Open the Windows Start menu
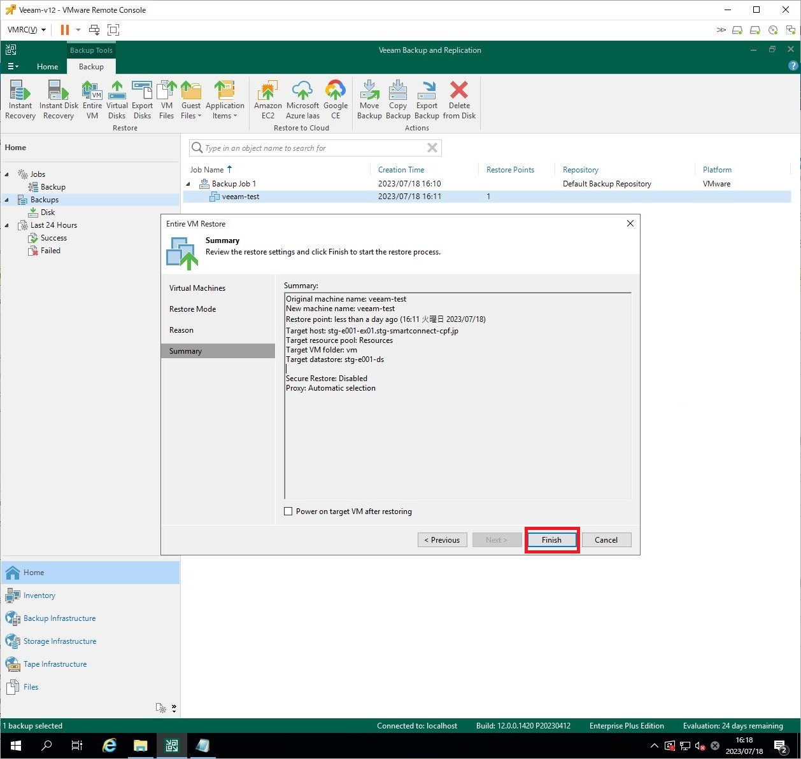Image resolution: width=801 pixels, height=759 pixels. pyautogui.click(x=15, y=746)
